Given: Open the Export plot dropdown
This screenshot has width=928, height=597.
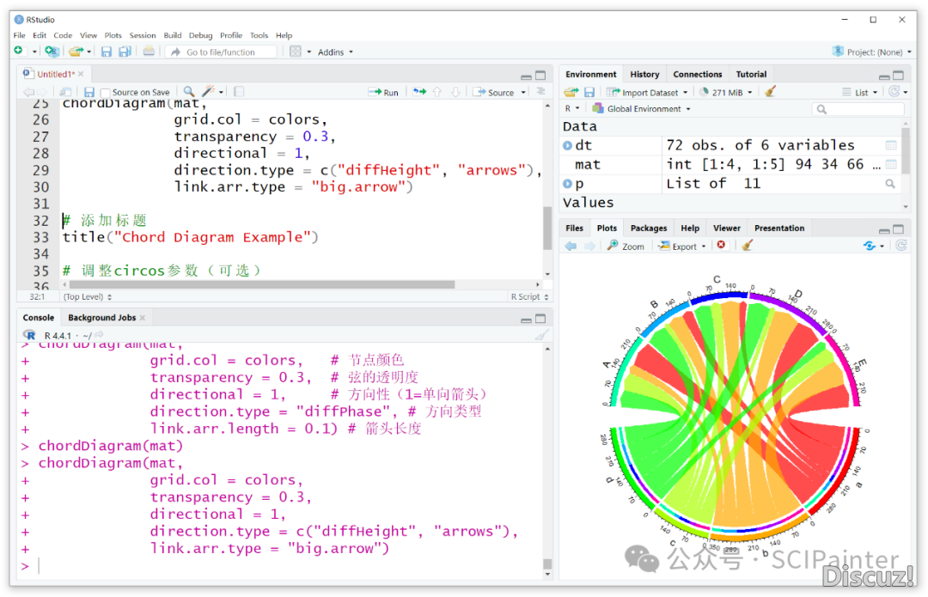Looking at the screenshot, I should coord(682,247).
